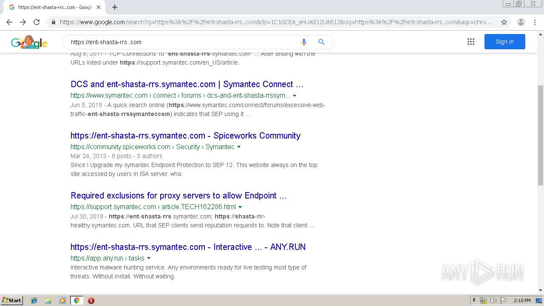
Task: Open the ANY.RUN Interactive result link
Action: pos(188,247)
